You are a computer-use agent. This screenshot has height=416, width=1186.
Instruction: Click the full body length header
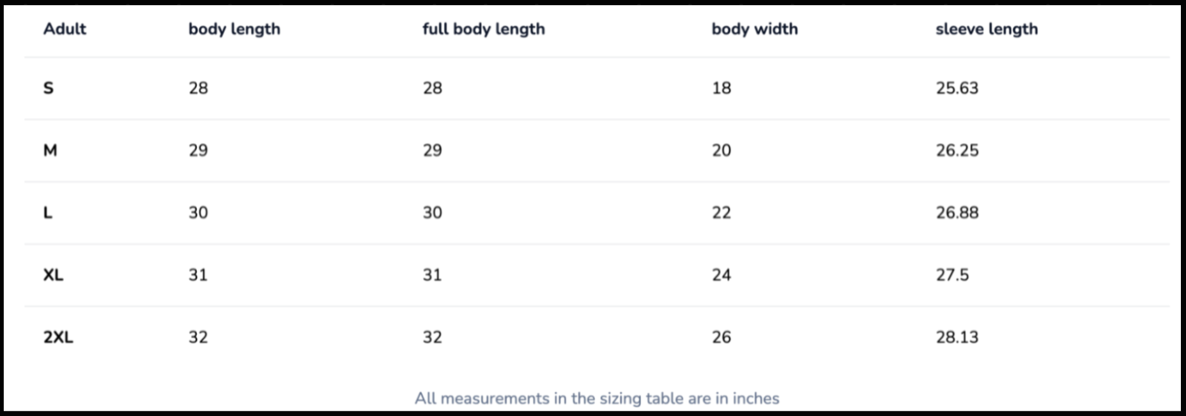(x=483, y=29)
